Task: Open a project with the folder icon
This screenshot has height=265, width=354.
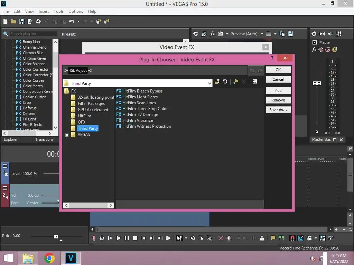Action: [x=13, y=21]
